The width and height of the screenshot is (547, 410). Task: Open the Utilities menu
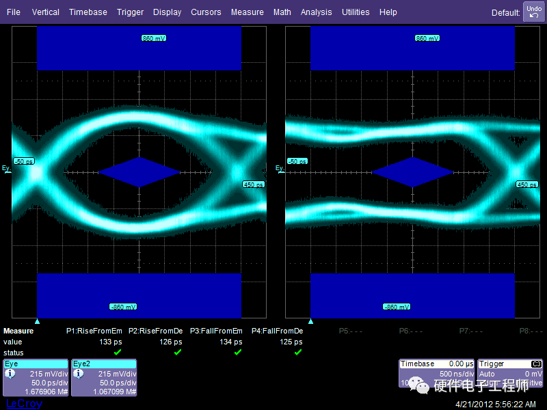pyautogui.click(x=356, y=12)
